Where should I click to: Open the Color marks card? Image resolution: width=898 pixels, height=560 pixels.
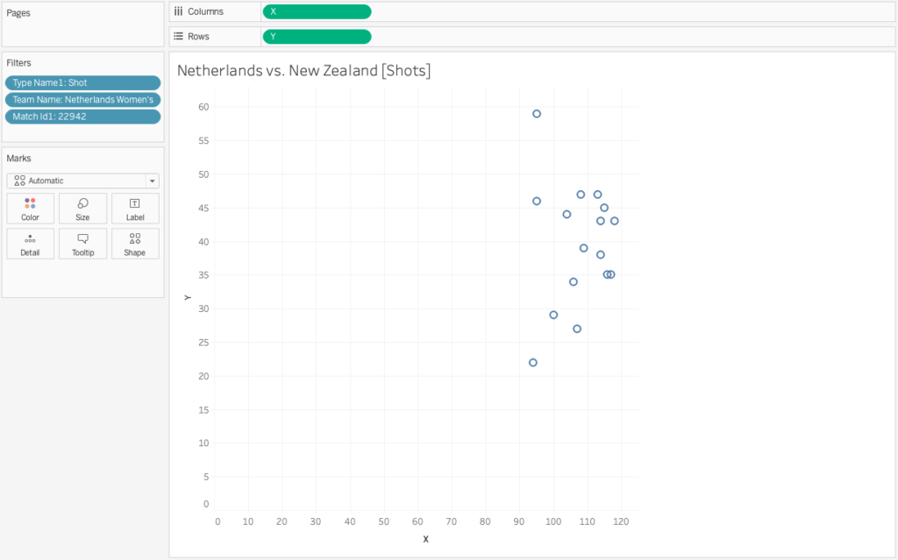tap(30, 208)
